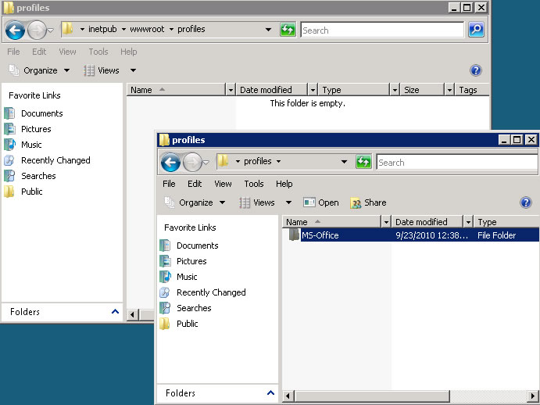Click Recently Changed icon in rear window
Viewport: 540px width, 405px height.
tap(9, 160)
